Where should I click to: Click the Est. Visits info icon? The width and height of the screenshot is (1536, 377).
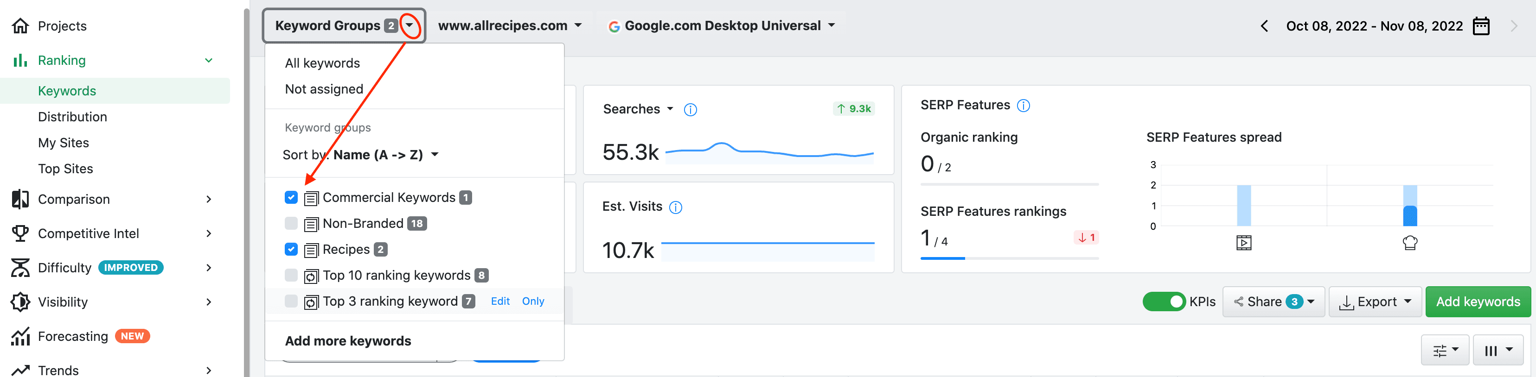[x=675, y=207]
